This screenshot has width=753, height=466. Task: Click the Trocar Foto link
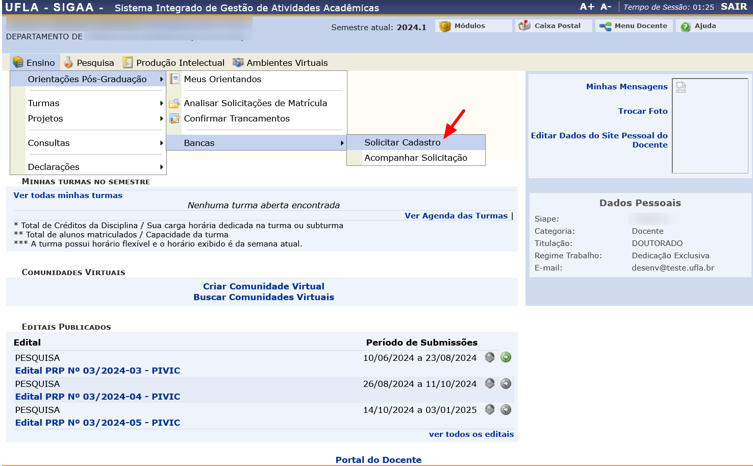pyautogui.click(x=643, y=111)
